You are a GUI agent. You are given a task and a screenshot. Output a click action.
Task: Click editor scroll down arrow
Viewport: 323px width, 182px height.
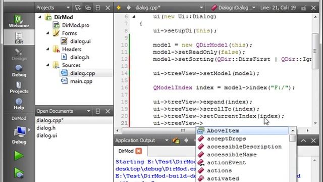click(x=315, y=123)
